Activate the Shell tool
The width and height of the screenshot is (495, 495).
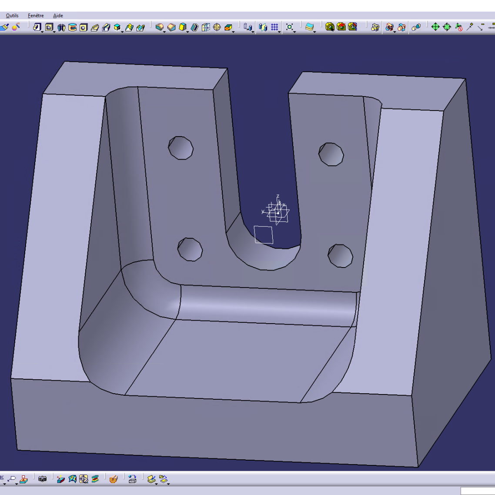point(194,27)
